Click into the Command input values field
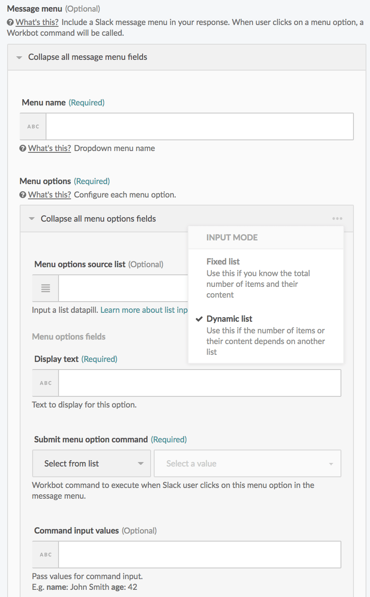 click(199, 555)
